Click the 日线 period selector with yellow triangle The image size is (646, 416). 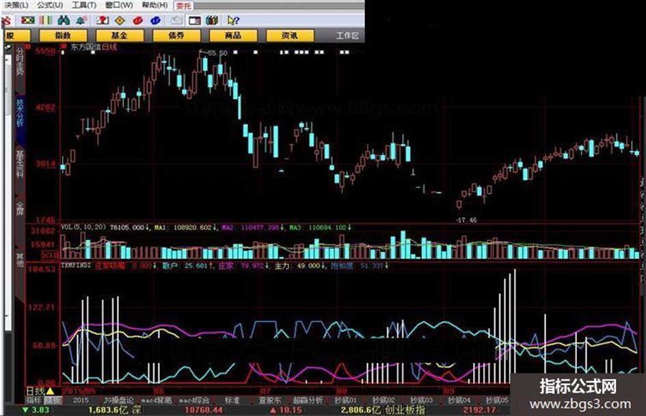[x=40, y=391]
